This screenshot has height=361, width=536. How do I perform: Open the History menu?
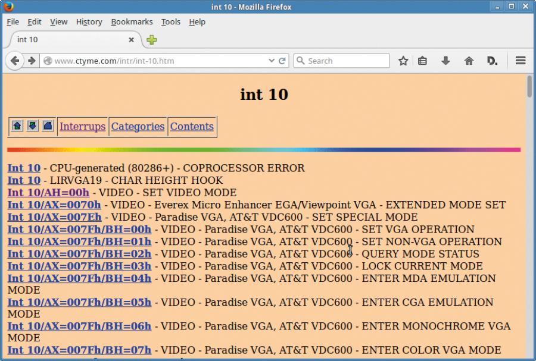[89, 22]
